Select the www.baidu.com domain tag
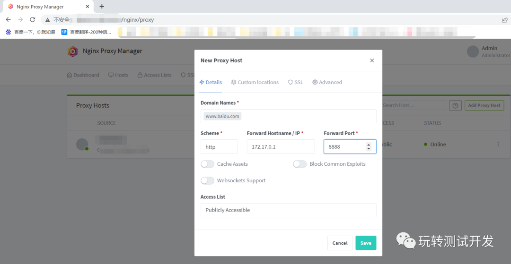 [222, 116]
